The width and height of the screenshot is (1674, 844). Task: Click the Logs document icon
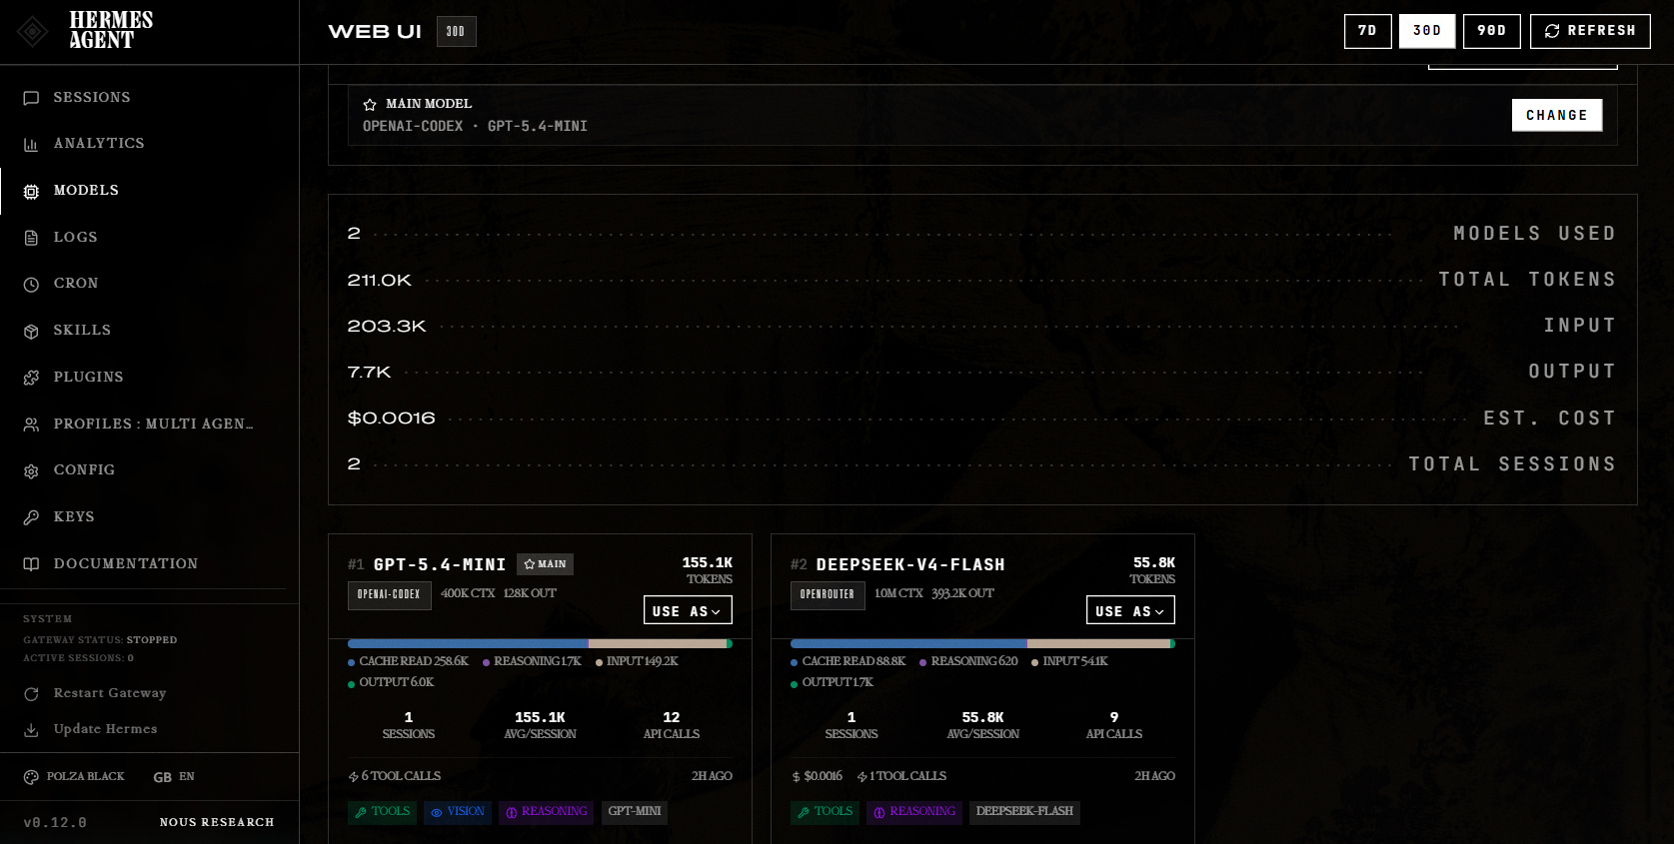click(x=31, y=238)
